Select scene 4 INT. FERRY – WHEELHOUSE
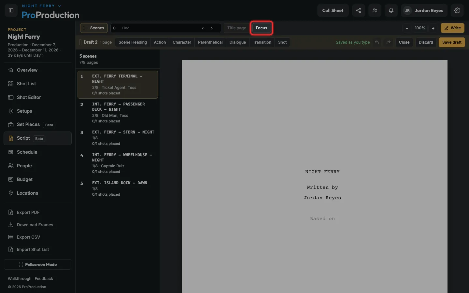The image size is (469, 293). 118,163
